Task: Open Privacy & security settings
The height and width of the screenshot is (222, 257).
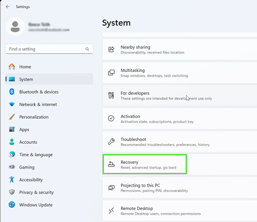Action: click(x=49, y=192)
